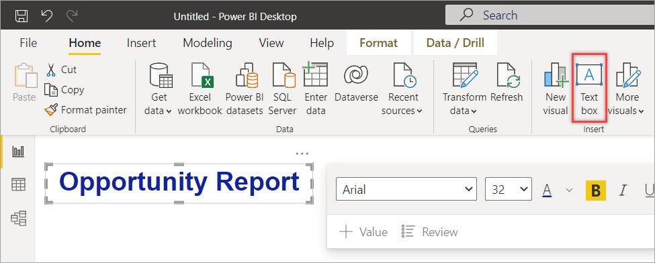The image size is (655, 263).
Task: Open the text box More options ellipsis
Action: (x=302, y=154)
